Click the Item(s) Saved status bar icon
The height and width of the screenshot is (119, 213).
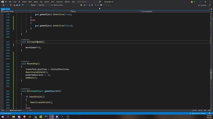tap(1, 113)
